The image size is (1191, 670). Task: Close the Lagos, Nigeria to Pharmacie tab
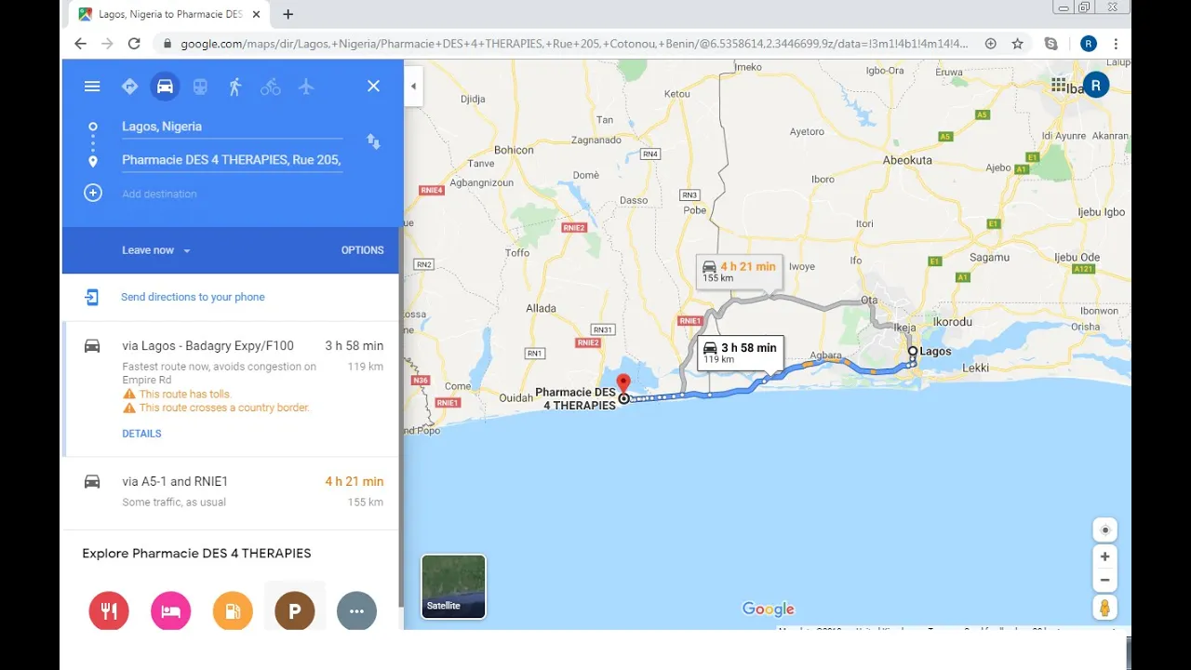[x=256, y=14]
